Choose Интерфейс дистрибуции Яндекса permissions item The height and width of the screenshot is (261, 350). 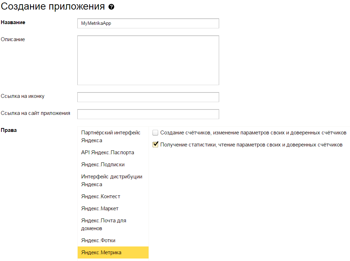tap(112, 181)
